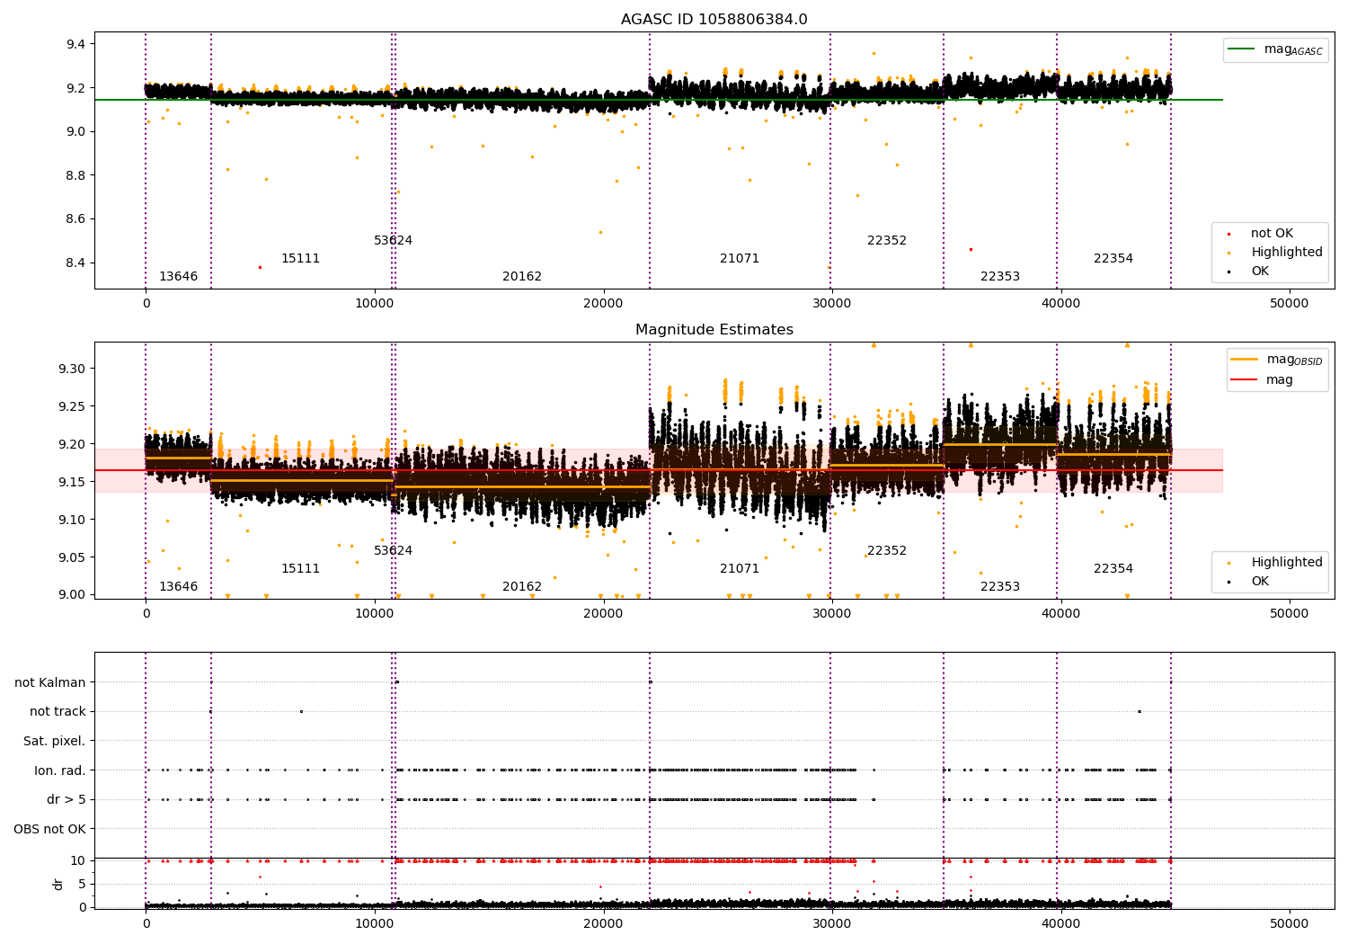
Task: Click y-axis tick 9.30 in middle plot
Action: [73, 369]
